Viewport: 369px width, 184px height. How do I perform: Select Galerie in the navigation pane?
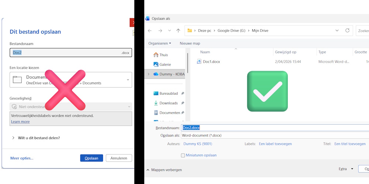[x=165, y=65]
